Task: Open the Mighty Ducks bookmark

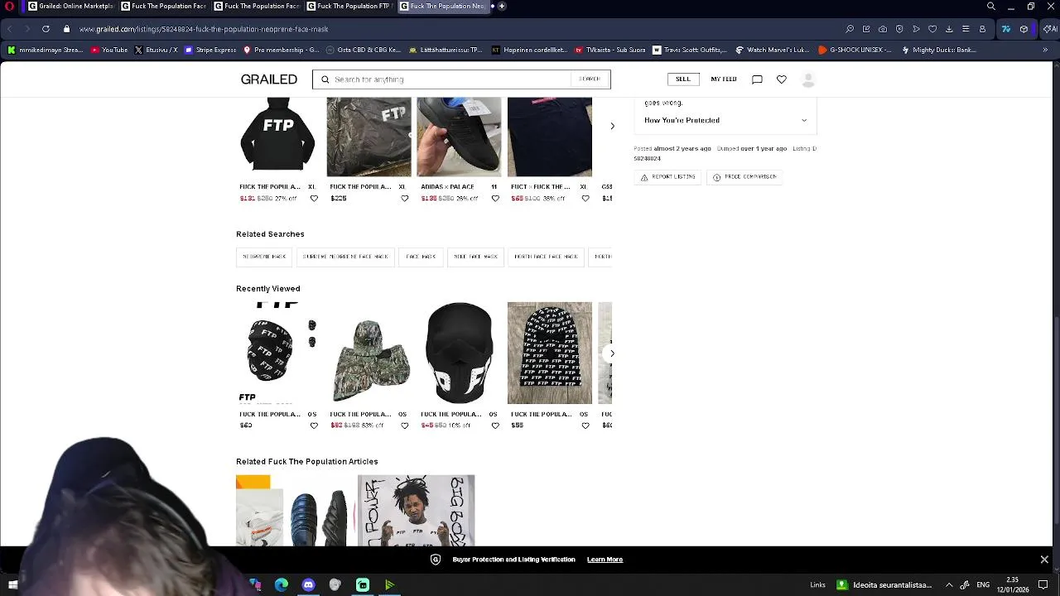Action: (939, 50)
